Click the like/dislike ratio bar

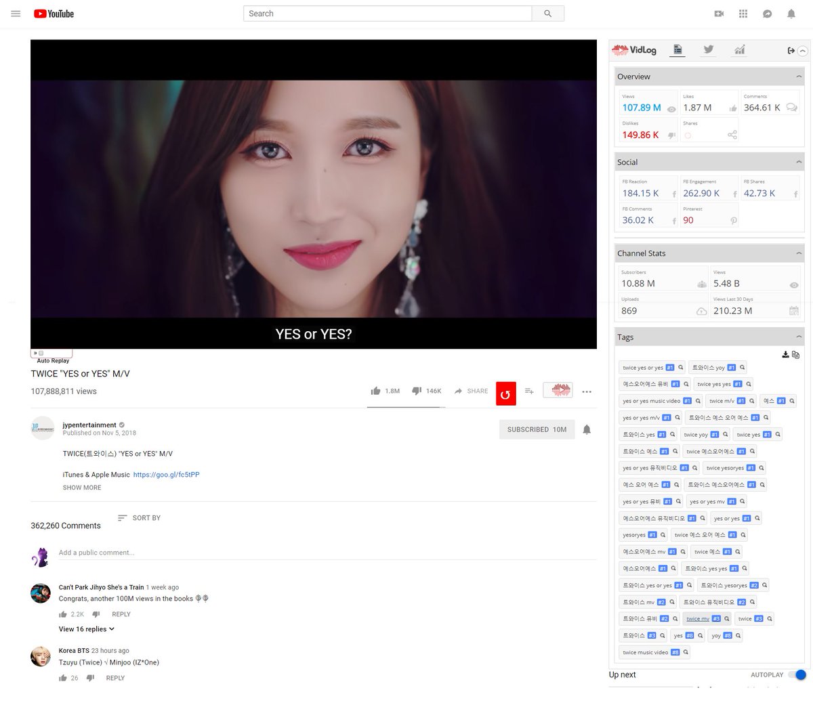pyautogui.click(x=406, y=407)
